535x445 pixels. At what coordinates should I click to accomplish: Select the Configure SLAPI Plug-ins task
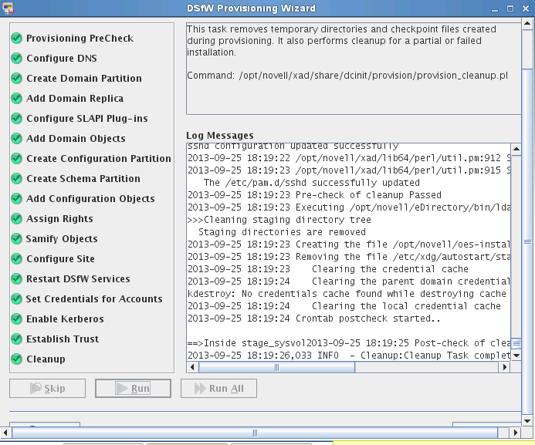(x=87, y=118)
